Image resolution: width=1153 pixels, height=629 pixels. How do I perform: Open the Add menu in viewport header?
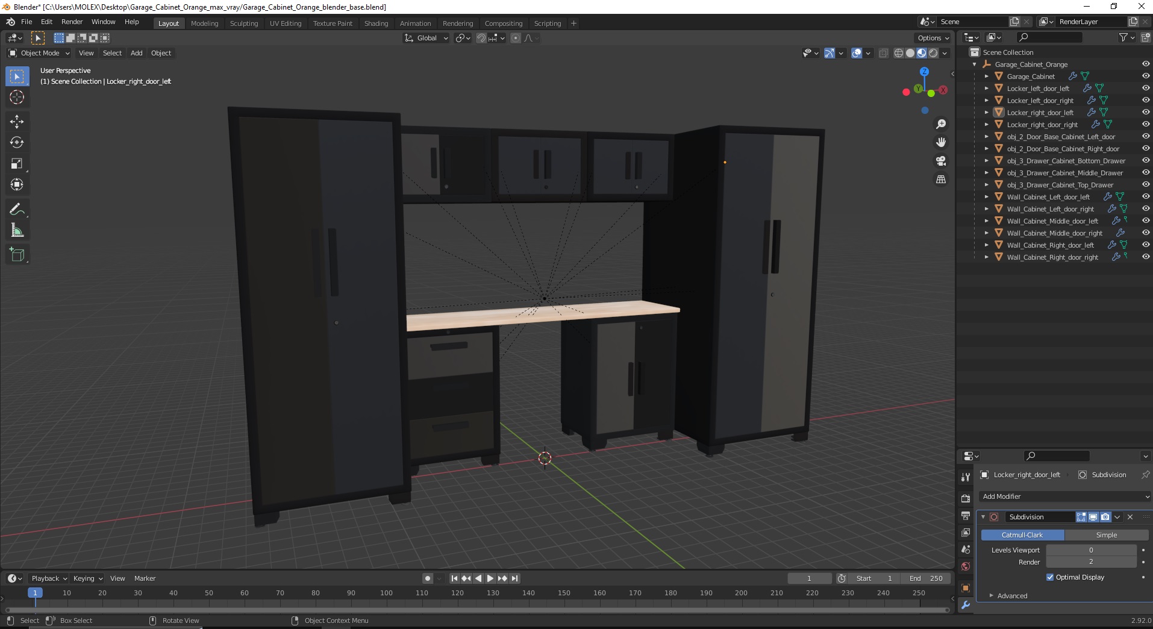tap(137, 53)
